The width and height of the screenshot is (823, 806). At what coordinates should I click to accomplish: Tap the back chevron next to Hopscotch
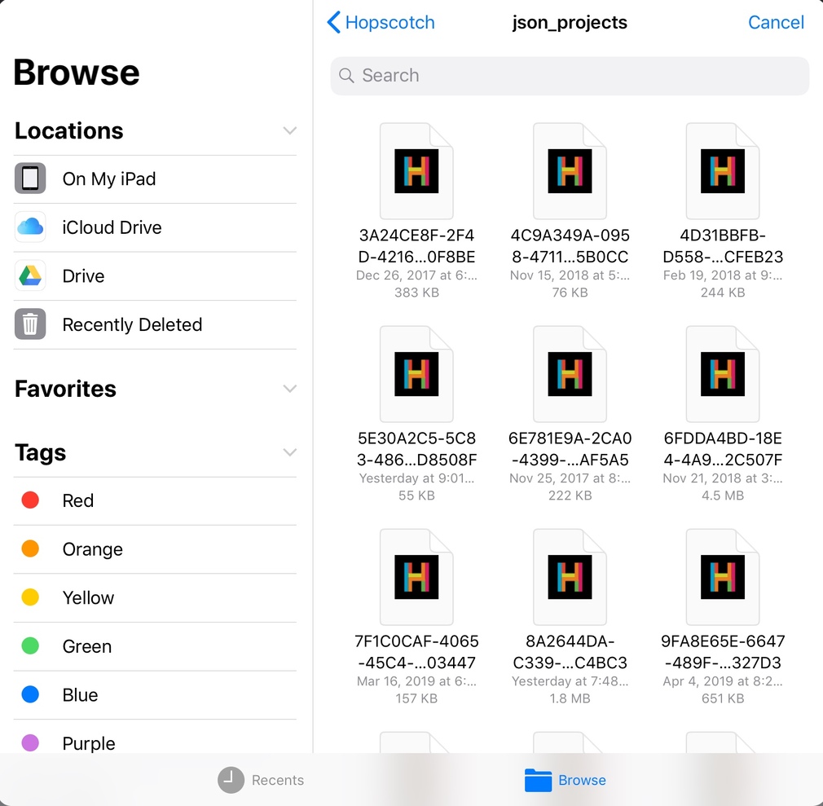[x=334, y=23]
